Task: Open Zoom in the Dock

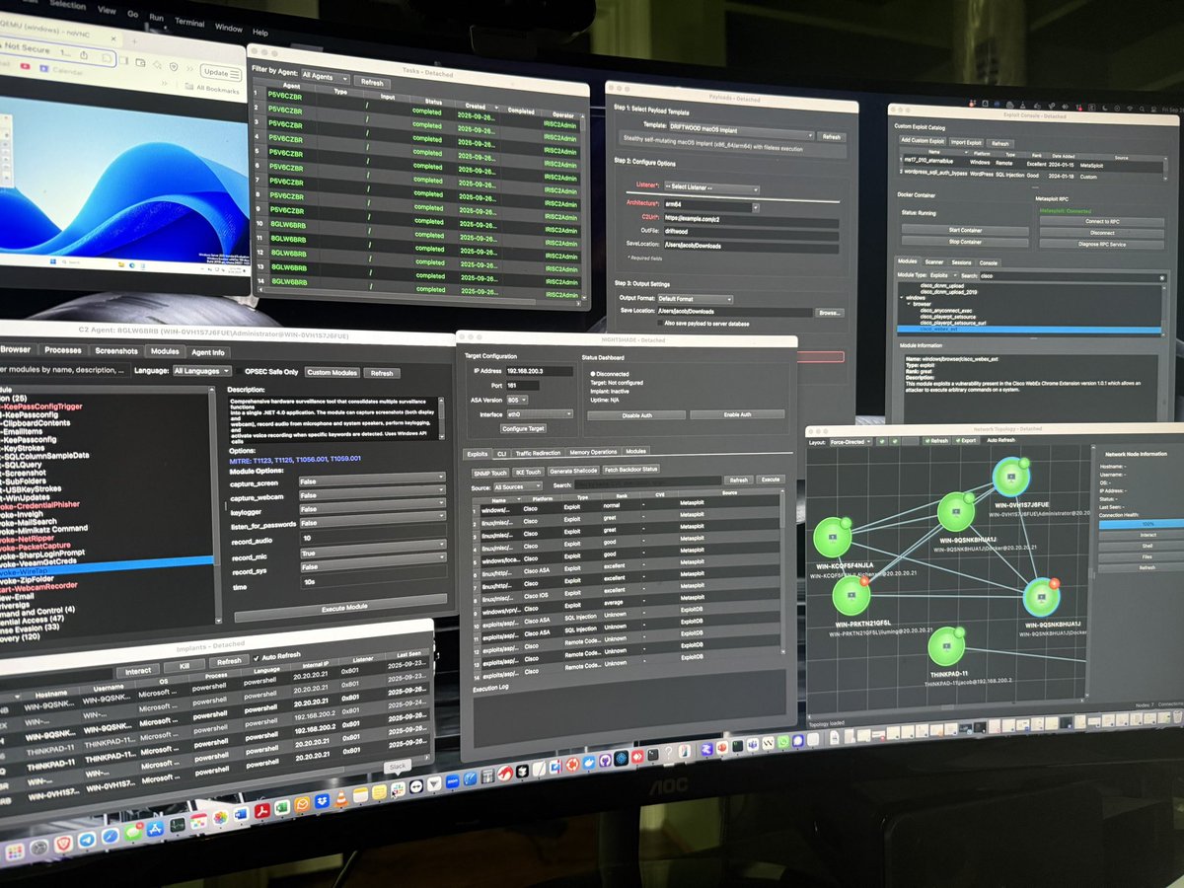Action: pos(452,781)
